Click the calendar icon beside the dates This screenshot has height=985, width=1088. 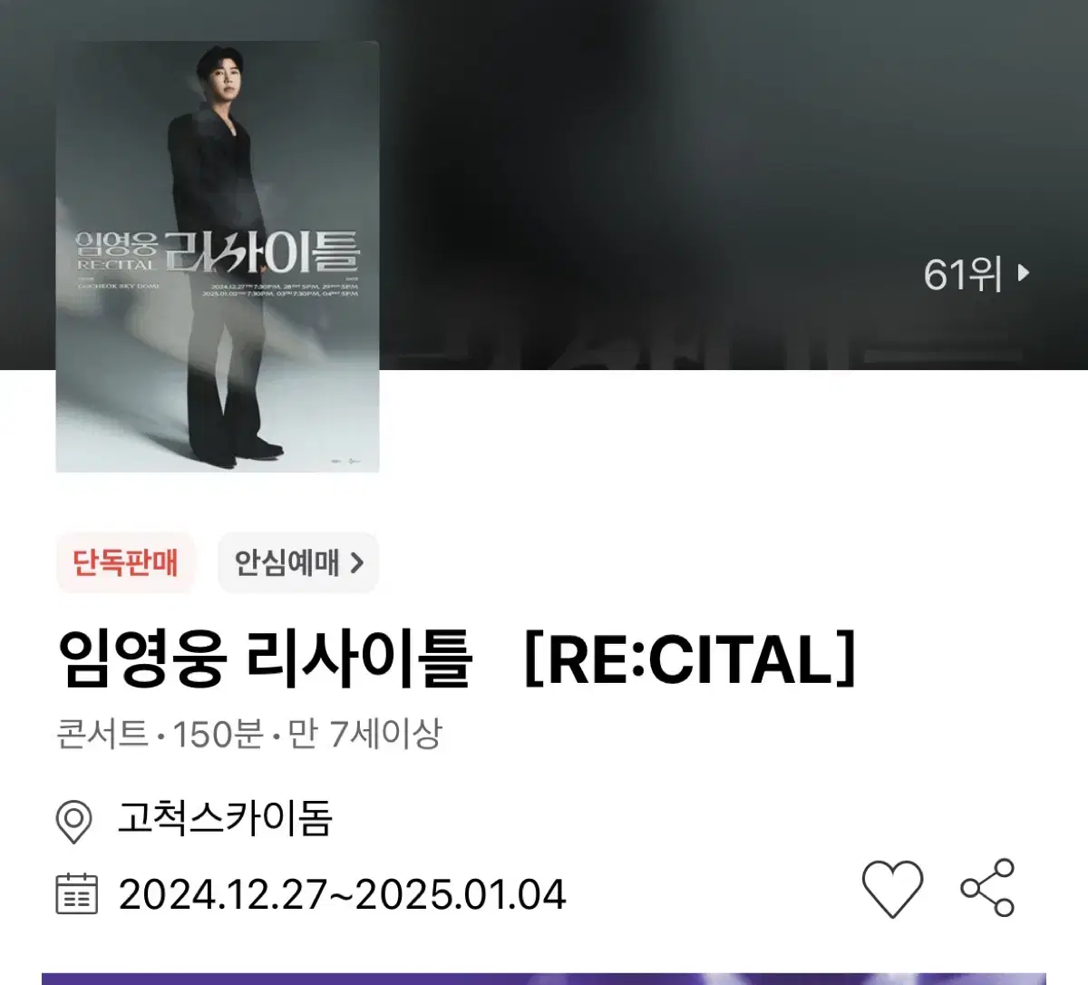click(76, 893)
